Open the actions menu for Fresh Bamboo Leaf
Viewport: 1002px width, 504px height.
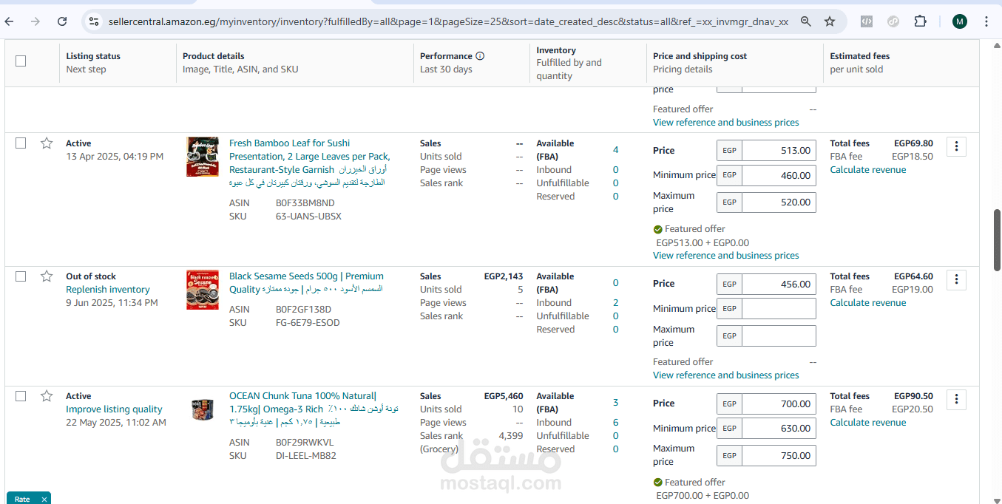tap(956, 147)
